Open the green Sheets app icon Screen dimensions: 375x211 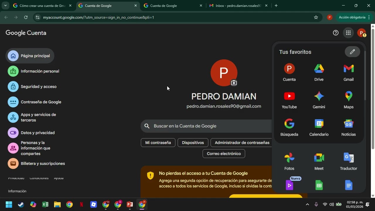[319, 185]
